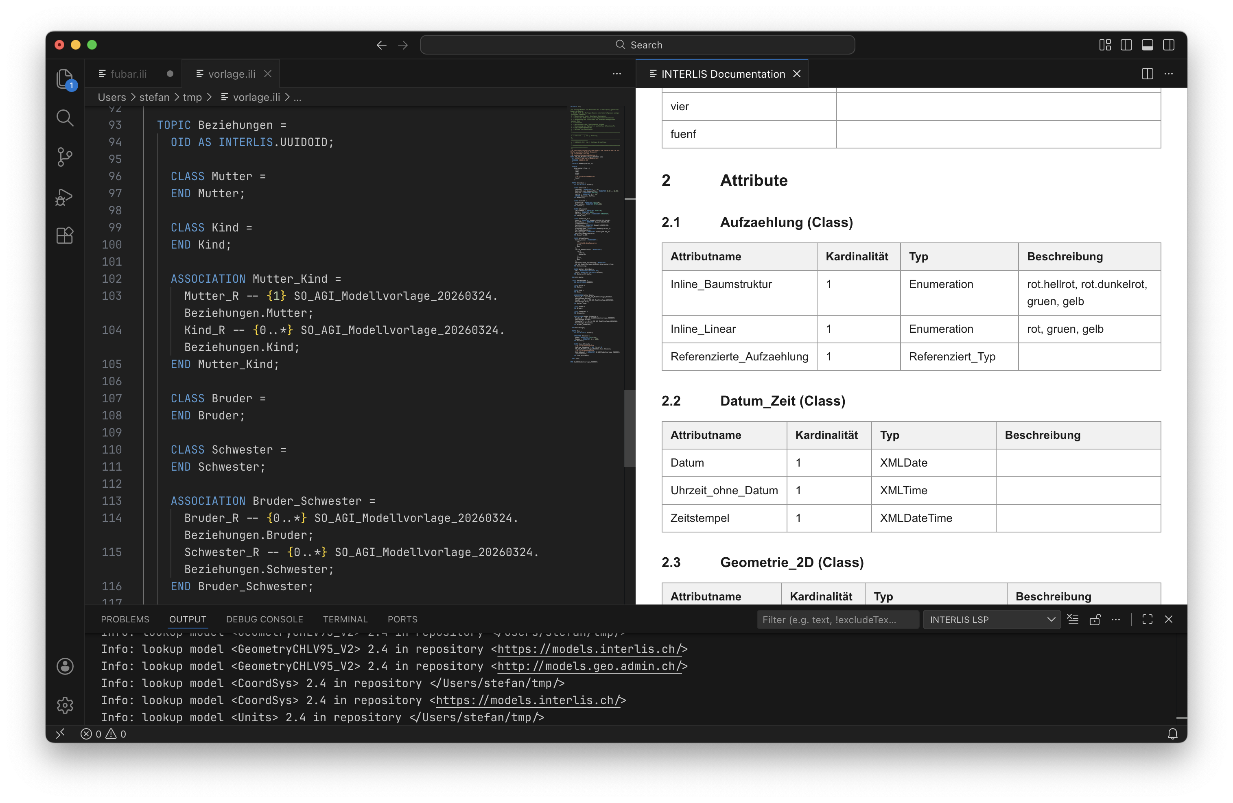Viewport: 1233px width, 803px height.
Task: Close the INTERLIS Documentation tab
Action: (797, 74)
